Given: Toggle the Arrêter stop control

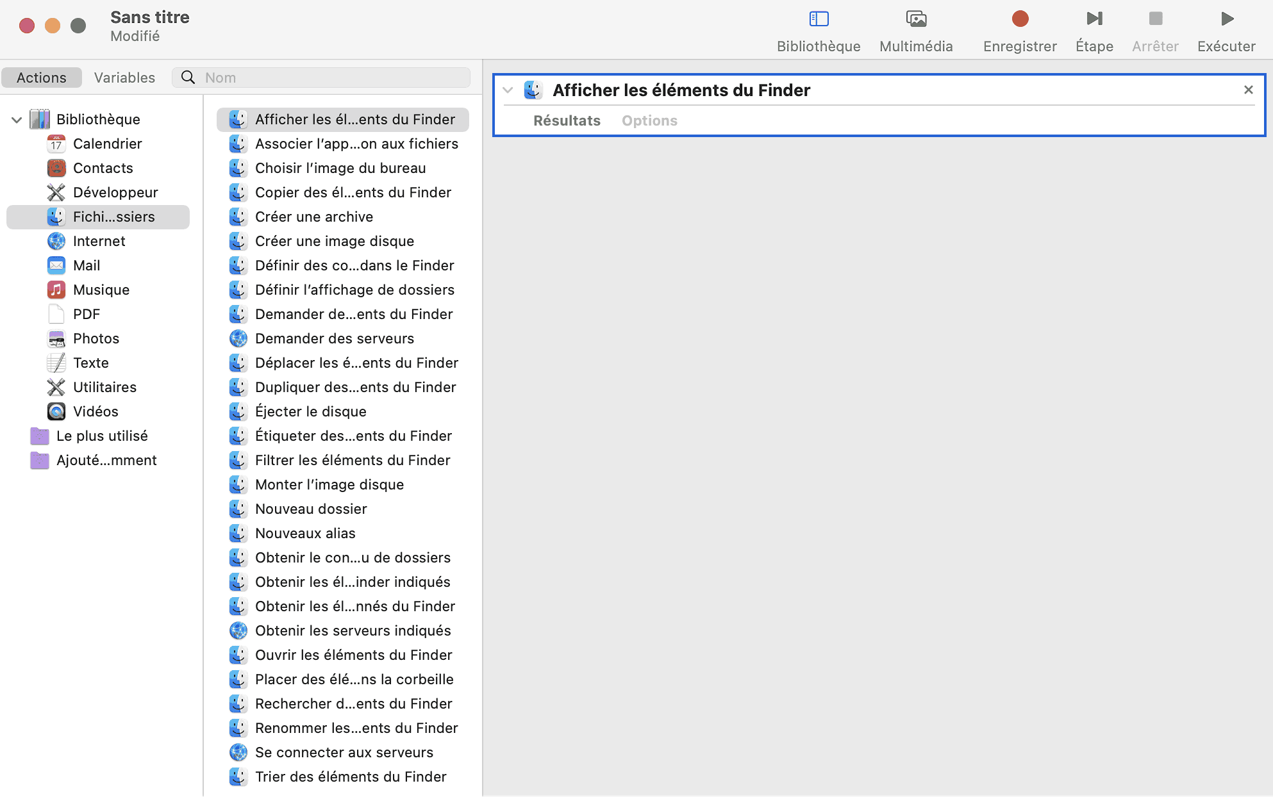Looking at the screenshot, I should click(x=1154, y=19).
